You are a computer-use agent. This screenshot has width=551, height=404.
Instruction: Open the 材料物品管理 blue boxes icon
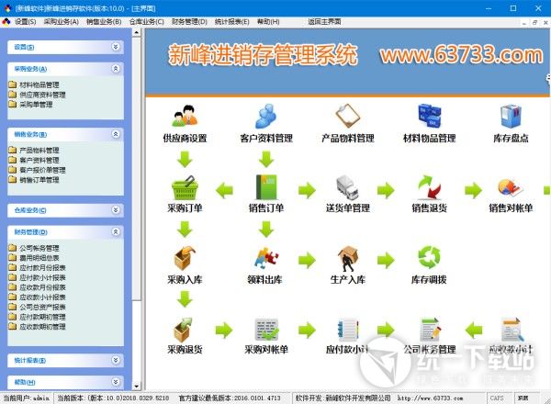coord(429,116)
